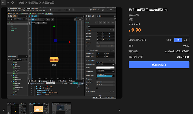Image resolution: width=193 pixels, height=114 pixels.
Task: Collapse the fight folder in assets tree
Action: pos(12,65)
